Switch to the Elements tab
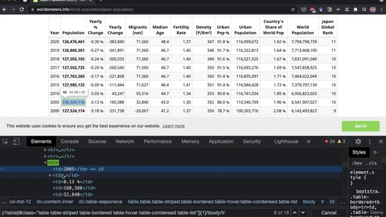This screenshot has height=217, width=386. (41, 142)
